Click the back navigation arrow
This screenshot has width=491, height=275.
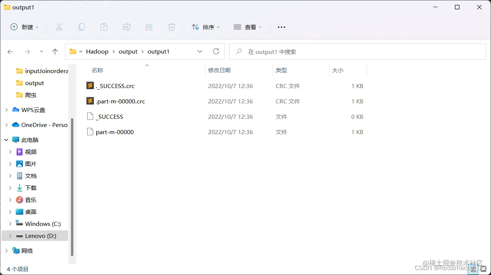(x=10, y=52)
